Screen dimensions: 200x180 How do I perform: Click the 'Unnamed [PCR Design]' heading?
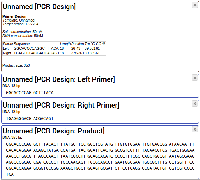[39, 7]
